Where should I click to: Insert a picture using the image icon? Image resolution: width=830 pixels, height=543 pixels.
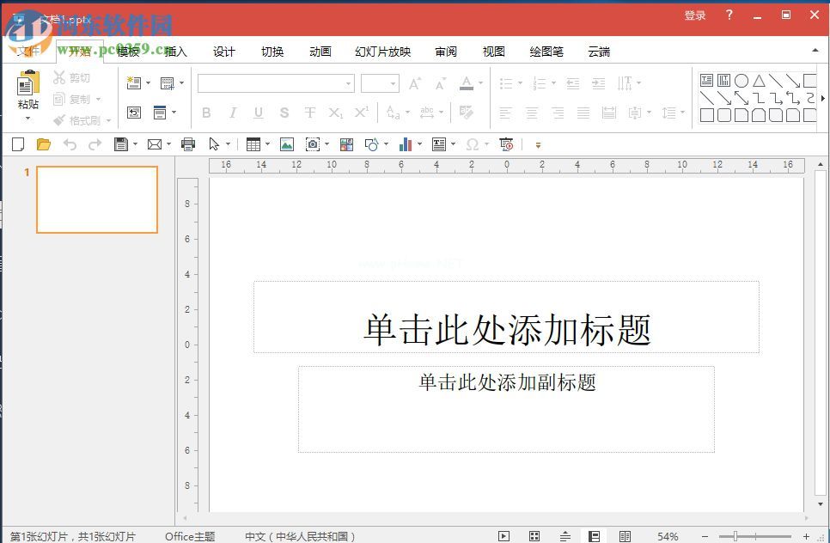pos(287,143)
